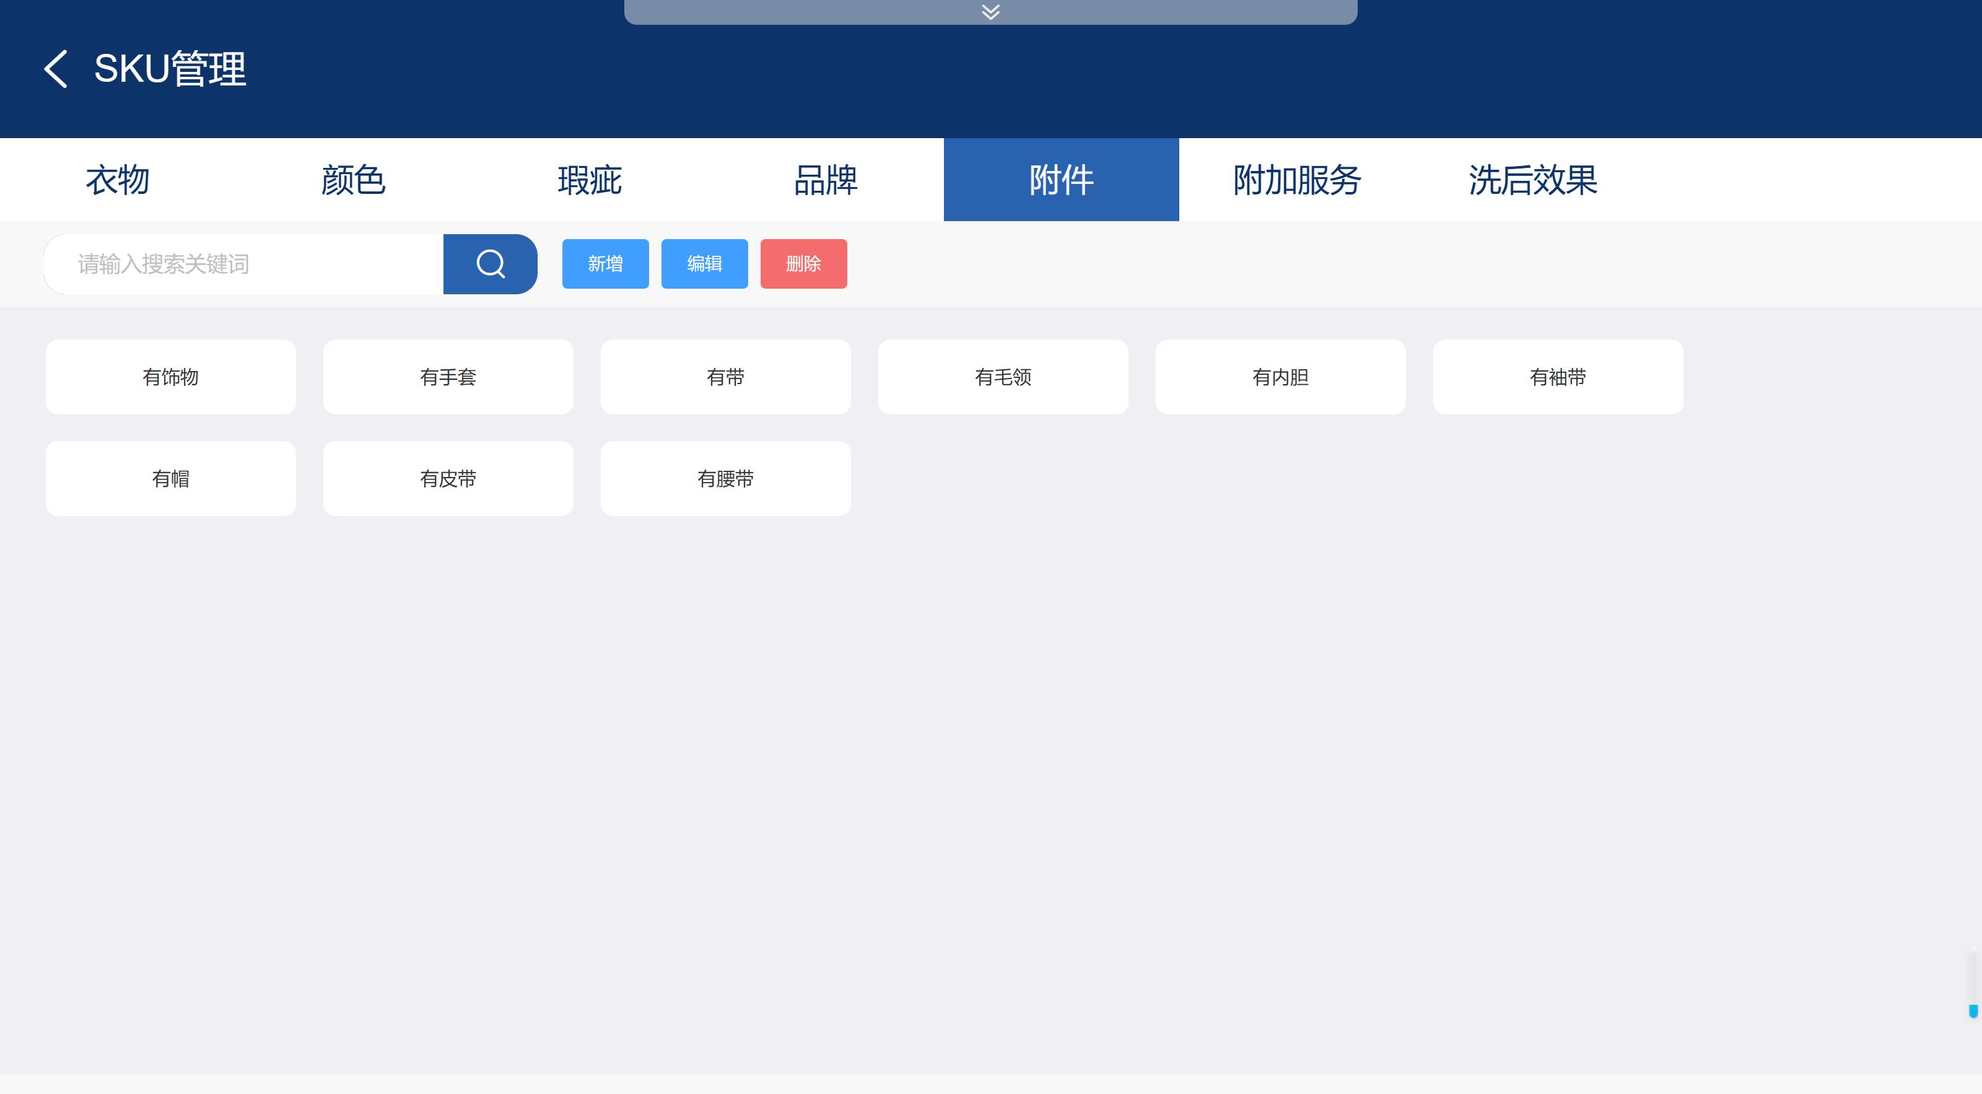Screen dimensions: 1982x1094
Task: Choose the 有腰带 attachment card
Action: [x=725, y=478]
